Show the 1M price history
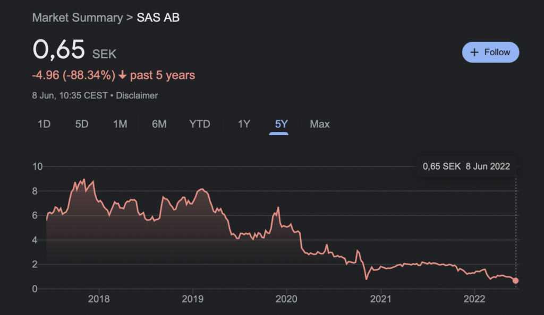 click(120, 124)
